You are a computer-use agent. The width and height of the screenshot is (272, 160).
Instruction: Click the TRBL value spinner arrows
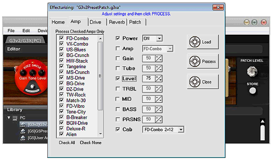pyautogui.click(x=158, y=89)
